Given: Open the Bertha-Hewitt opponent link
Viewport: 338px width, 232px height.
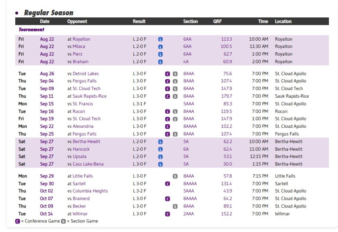Looking at the screenshot, I should (x=87, y=142).
